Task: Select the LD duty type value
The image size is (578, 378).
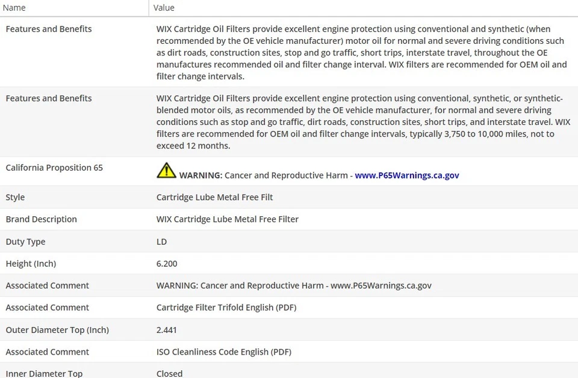Action: tap(161, 242)
